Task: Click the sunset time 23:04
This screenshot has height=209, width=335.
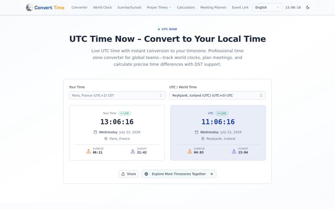Action: (243, 152)
